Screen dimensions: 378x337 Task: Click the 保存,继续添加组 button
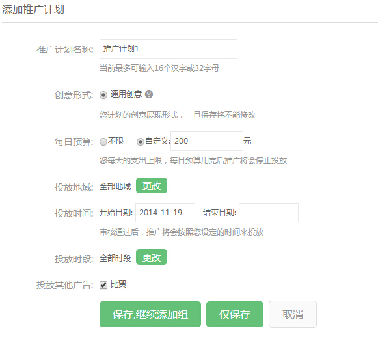pyautogui.click(x=150, y=314)
